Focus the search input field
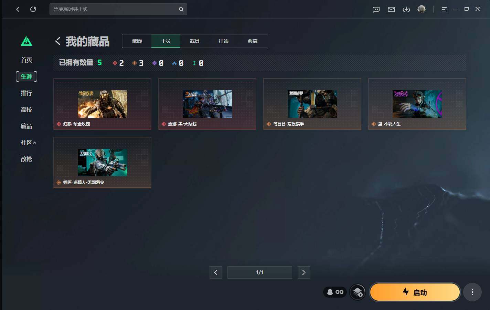 [x=118, y=9]
